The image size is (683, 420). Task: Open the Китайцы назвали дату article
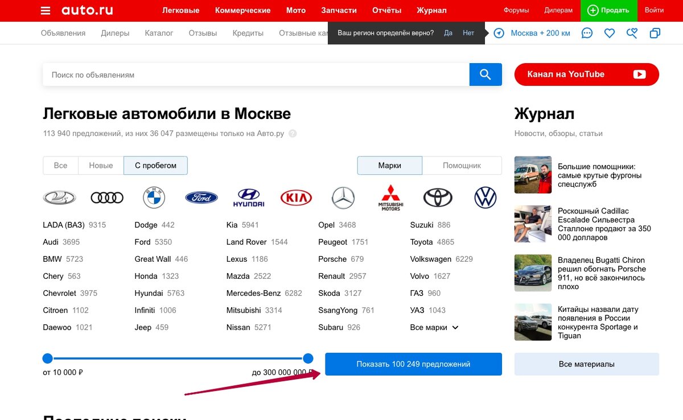[x=598, y=323]
